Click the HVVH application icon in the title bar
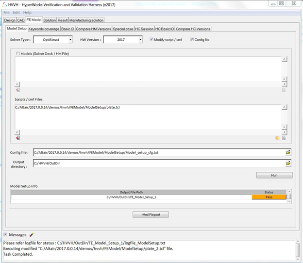The height and width of the screenshot is (263, 303). 4,4
